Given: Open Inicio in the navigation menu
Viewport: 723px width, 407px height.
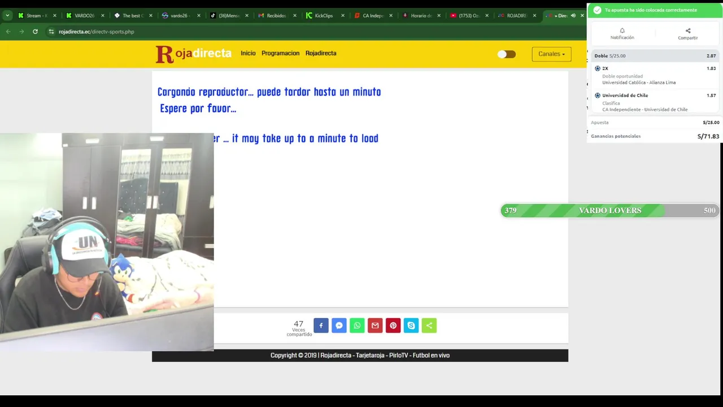Looking at the screenshot, I should [x=248, y=53].
